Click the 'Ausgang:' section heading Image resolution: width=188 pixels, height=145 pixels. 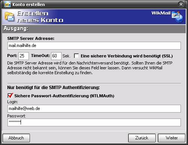(16, 29)
